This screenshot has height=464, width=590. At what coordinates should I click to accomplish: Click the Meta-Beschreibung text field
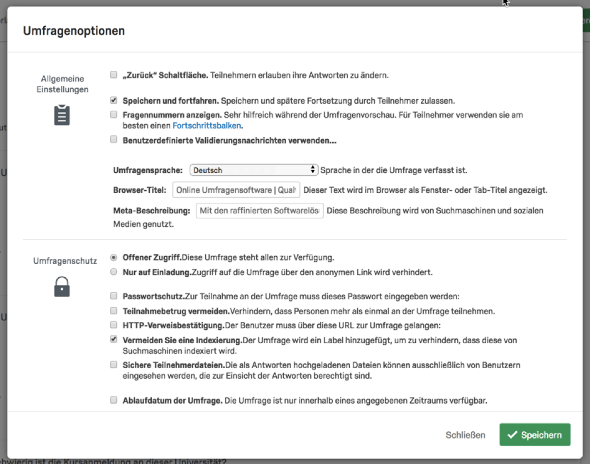coord(260,210)
